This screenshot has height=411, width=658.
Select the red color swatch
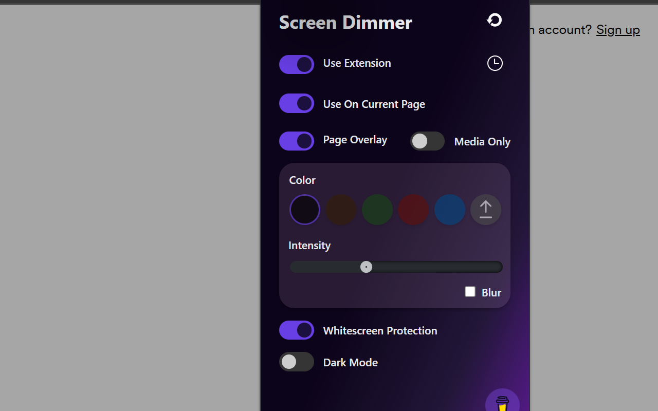tap(413, 210)
